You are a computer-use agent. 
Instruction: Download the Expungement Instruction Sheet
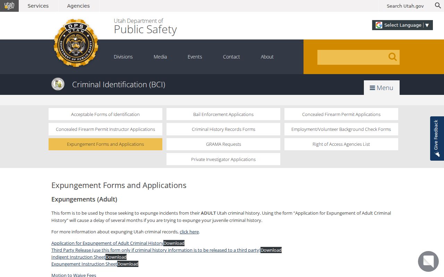point(128,264)
